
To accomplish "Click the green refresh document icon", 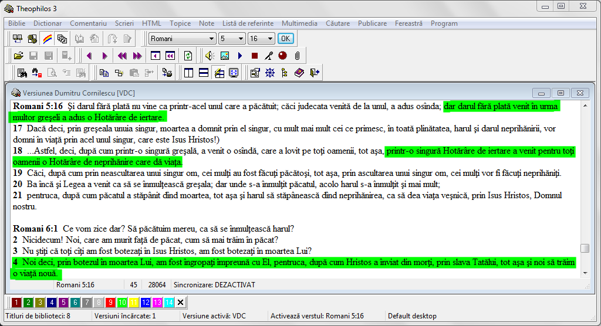I will click(x=188, y=56).
